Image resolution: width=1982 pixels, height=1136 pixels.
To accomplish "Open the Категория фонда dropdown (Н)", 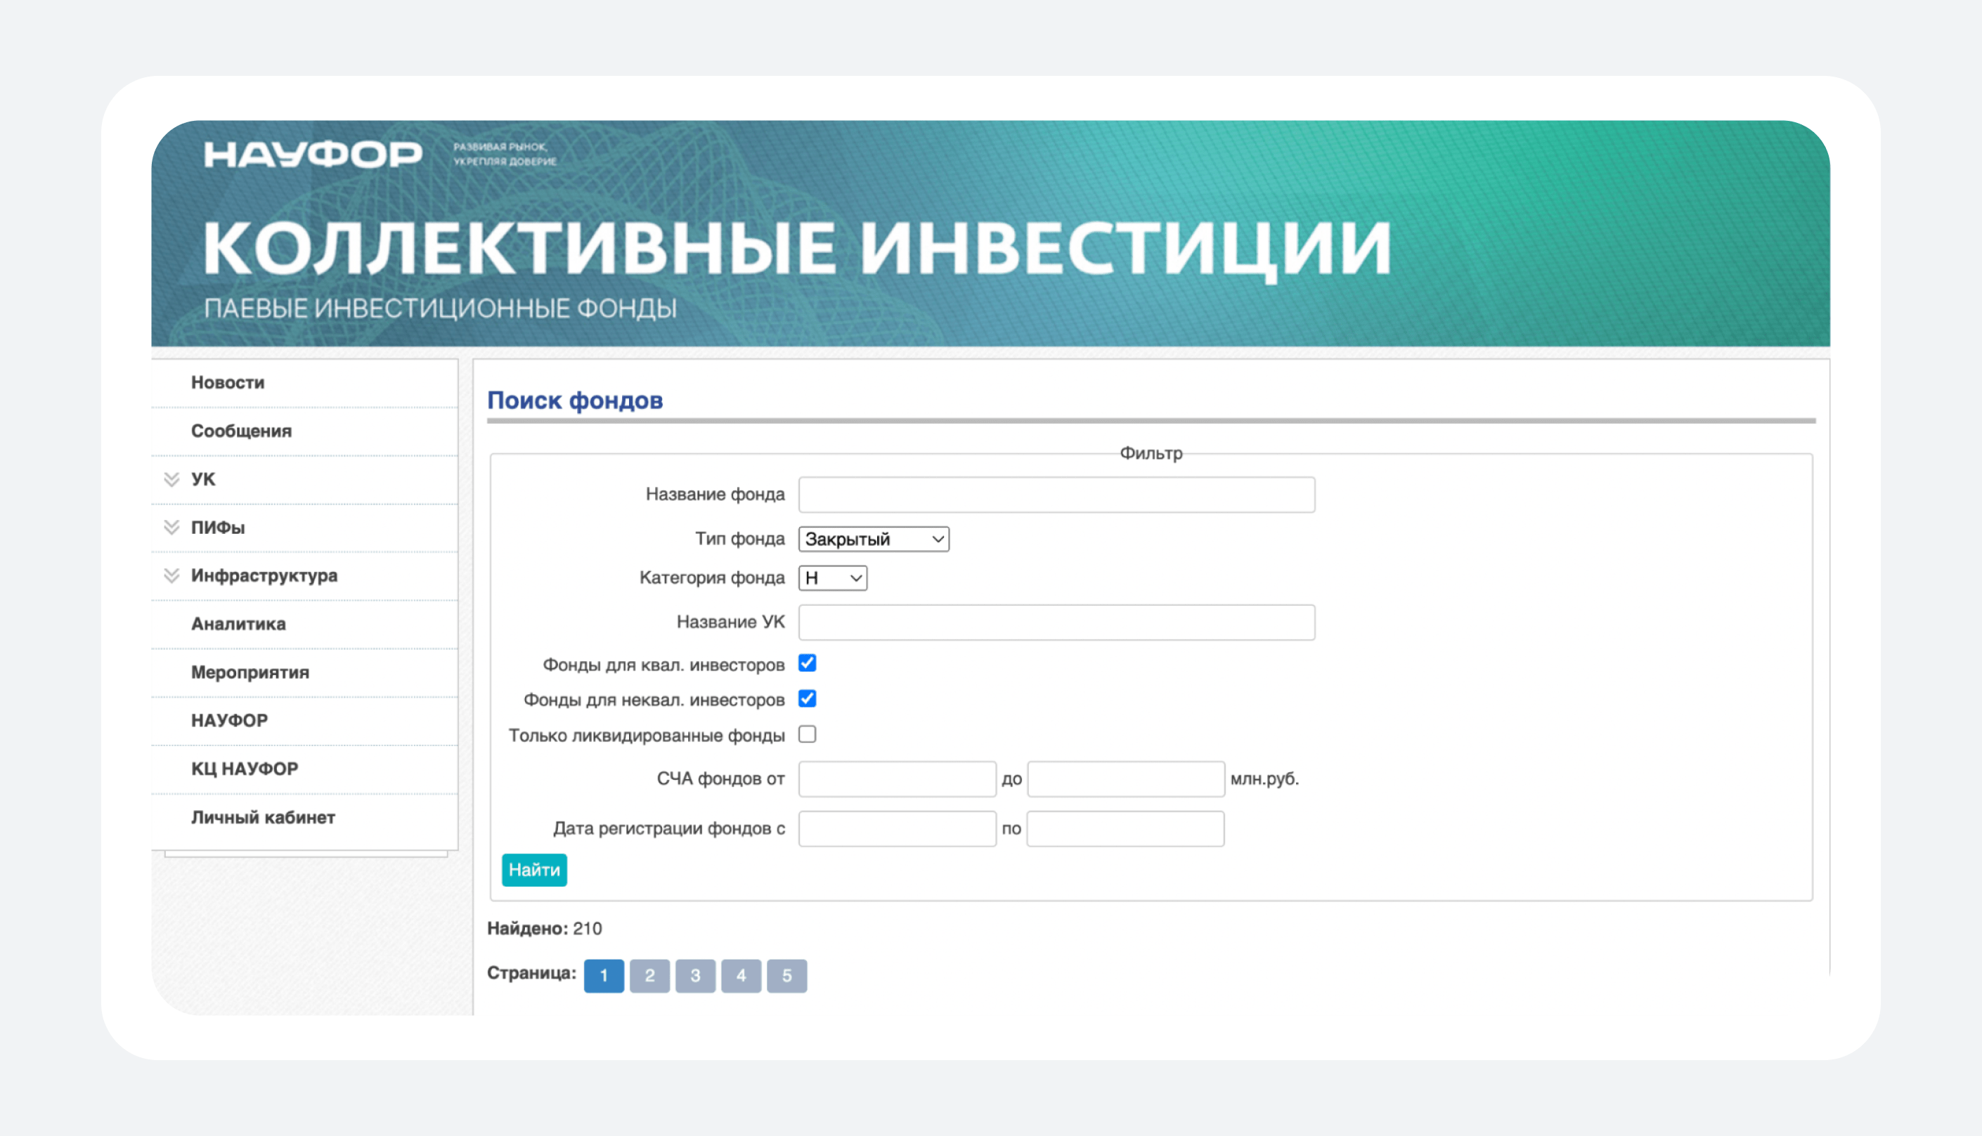I will click(x=833, y=578).
